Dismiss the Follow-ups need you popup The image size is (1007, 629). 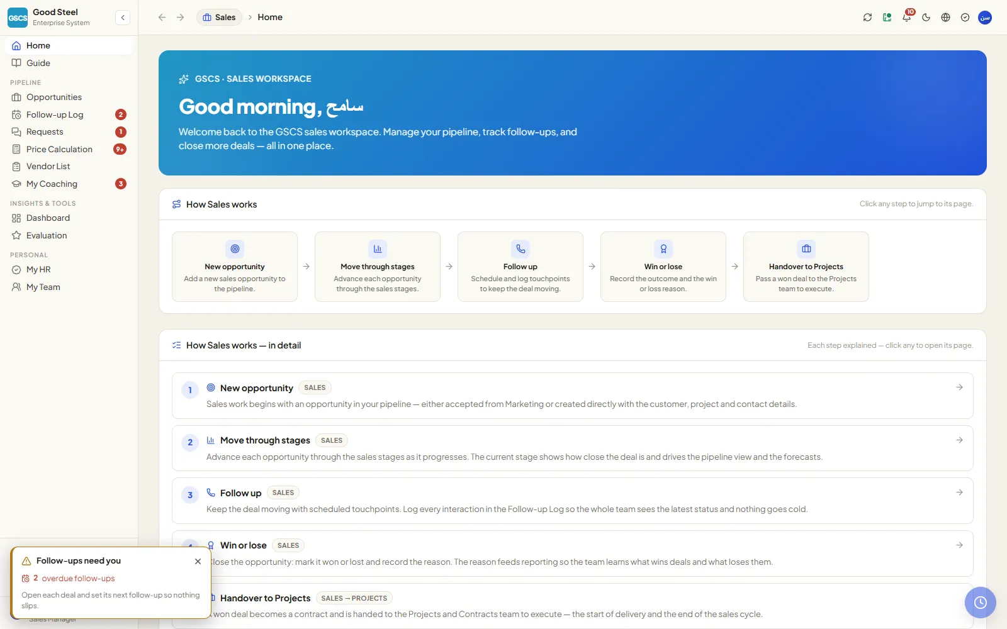point(198,561)
